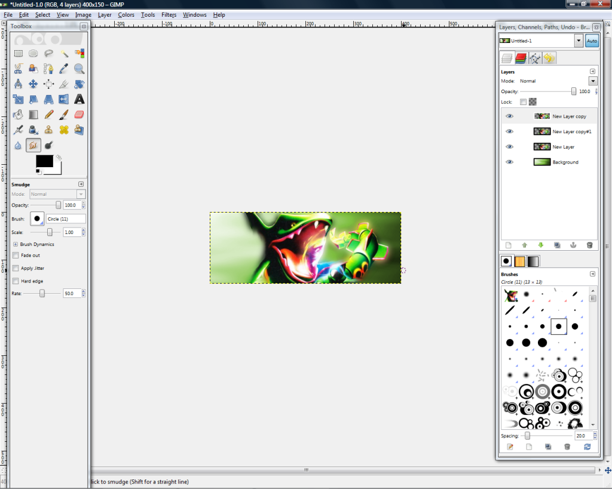Select the Bucket Fill tool
Image resolution: width=612 pixels, height=489 pixels.
pos(19,115)
